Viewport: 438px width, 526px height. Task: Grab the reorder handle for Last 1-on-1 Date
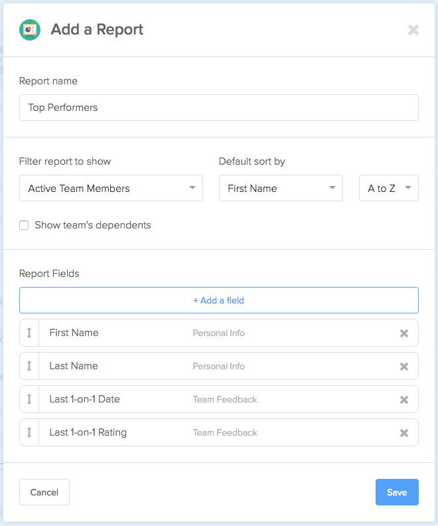pyautogui.click(x=29, y=399)
